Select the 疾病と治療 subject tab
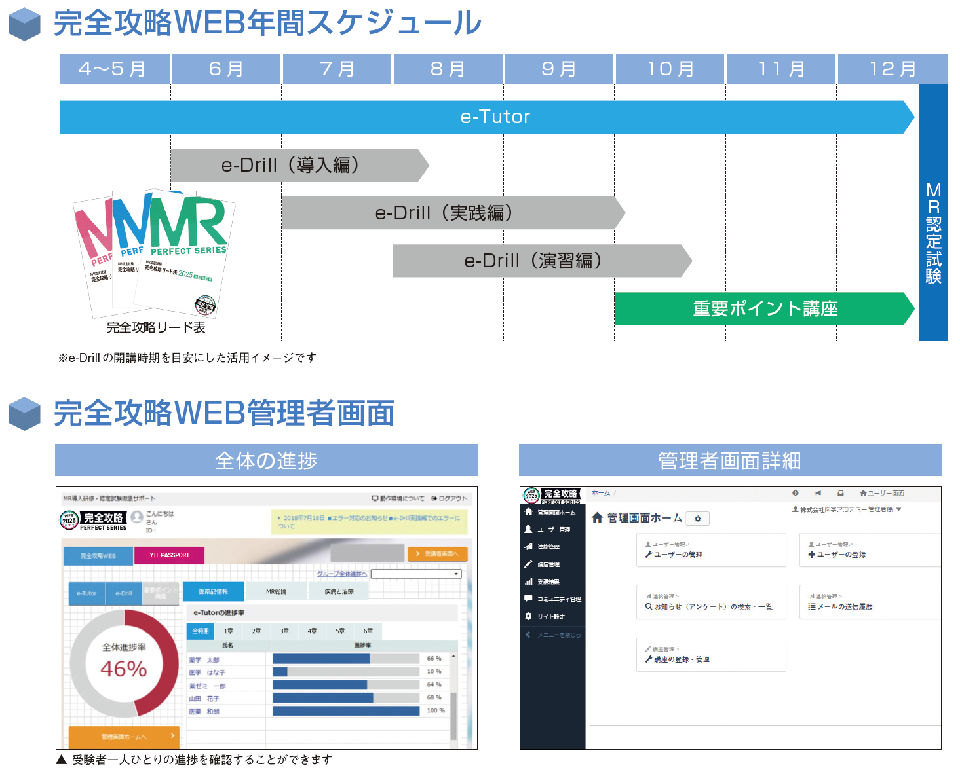The width and height of the screenshot is (960, 772). coord(339,591)
